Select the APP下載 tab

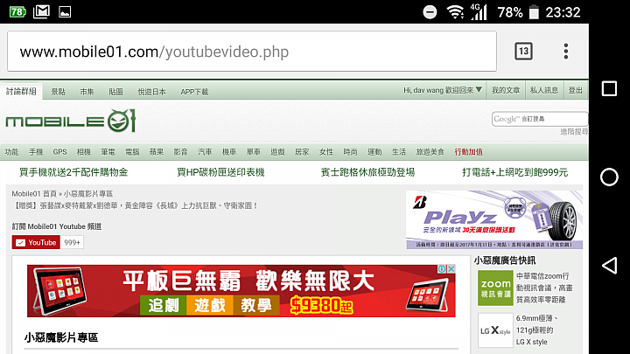[194, 92]
